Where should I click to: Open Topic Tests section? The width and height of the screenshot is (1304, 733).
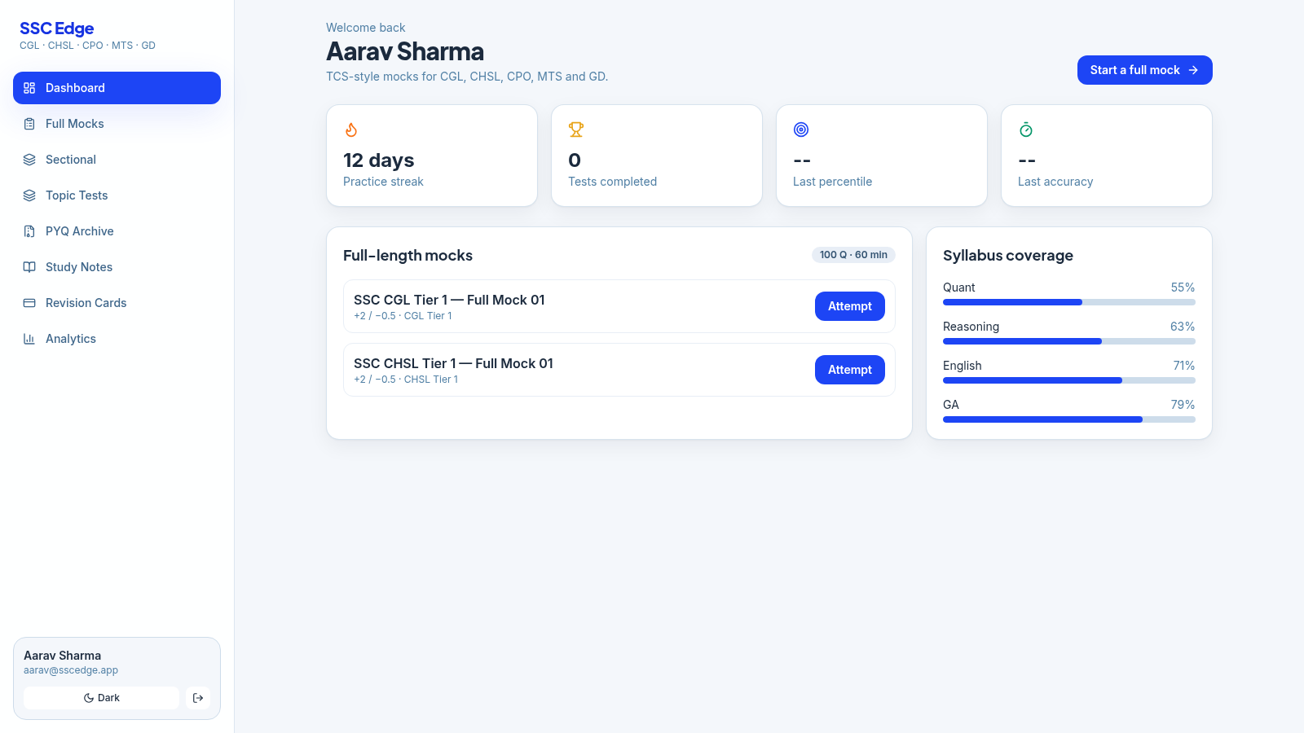pyautogui.click(x=117, y=195)
